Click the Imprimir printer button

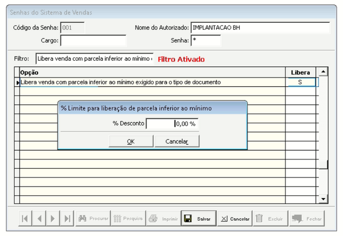pos(163,219)
